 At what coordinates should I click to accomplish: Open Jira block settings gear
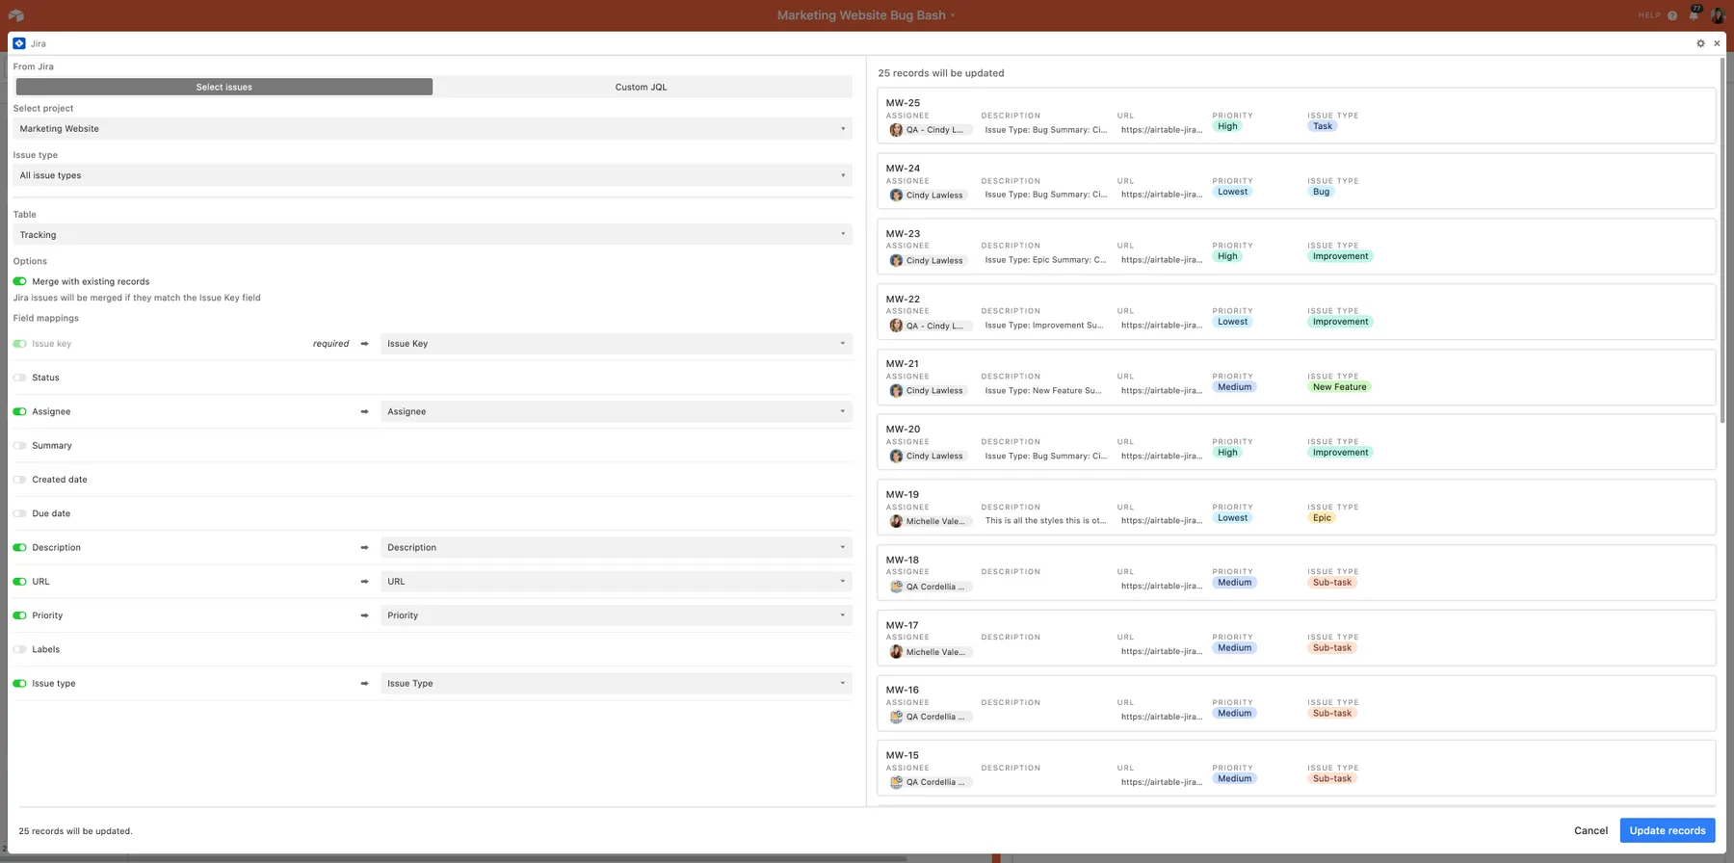point(1700,43)
